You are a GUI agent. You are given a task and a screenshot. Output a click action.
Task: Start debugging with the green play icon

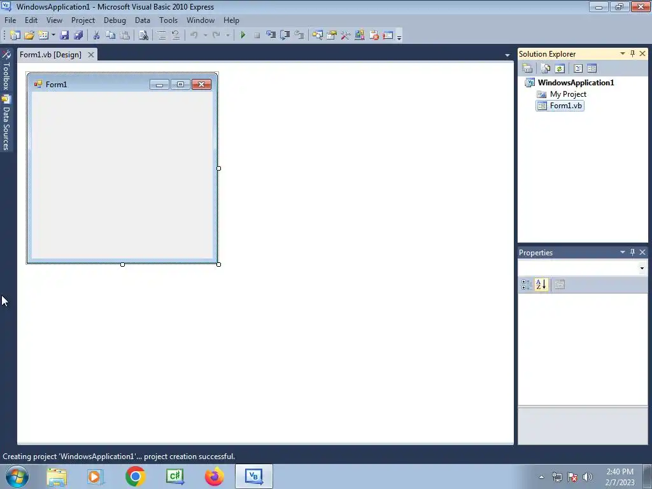[x=243, y=36]
